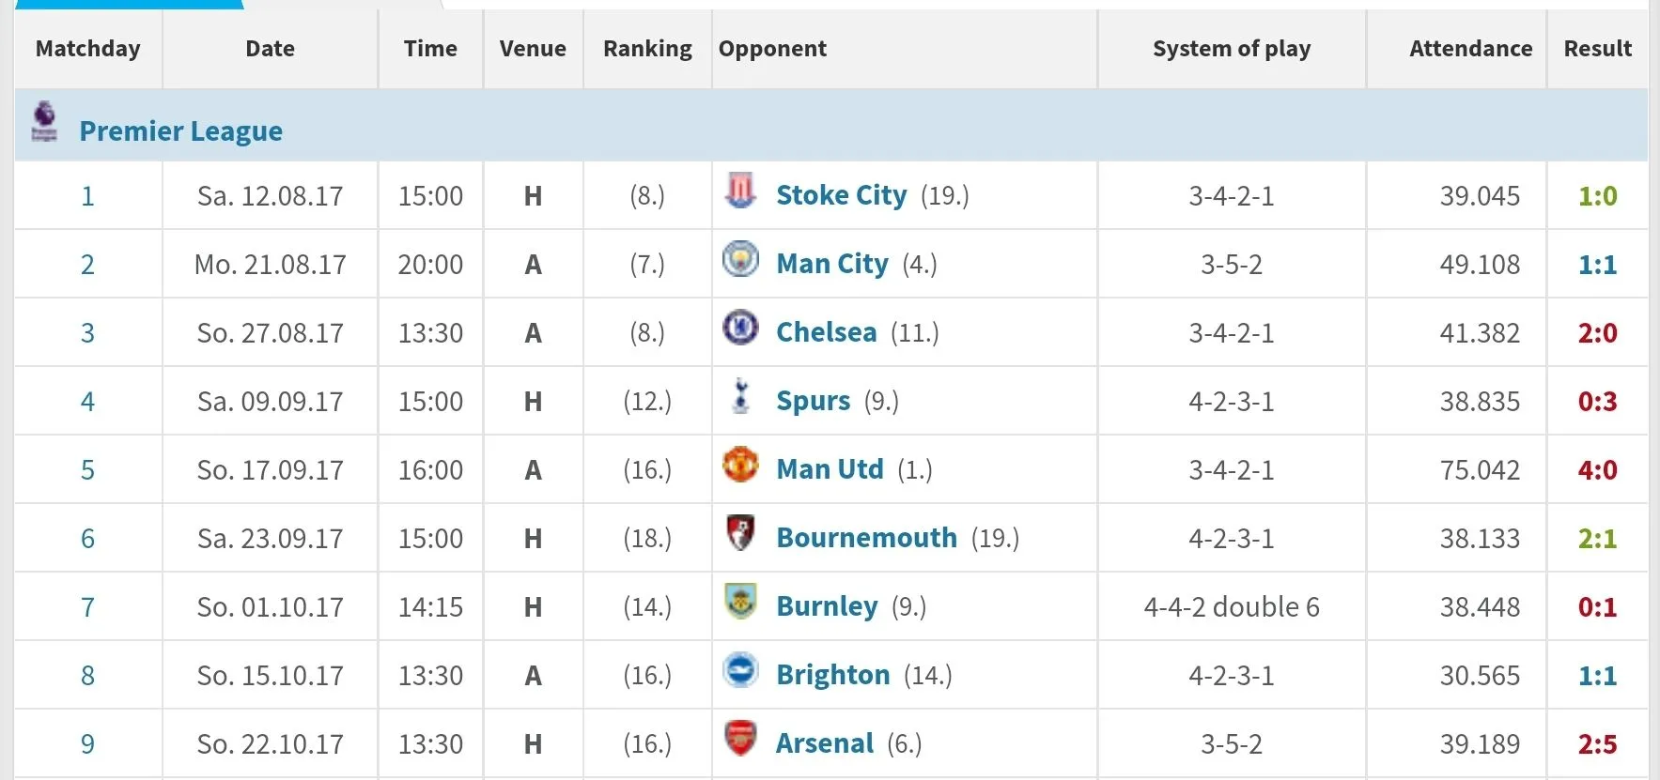
Task: Click the Burnley team name link
Action: tap(827, 606)
